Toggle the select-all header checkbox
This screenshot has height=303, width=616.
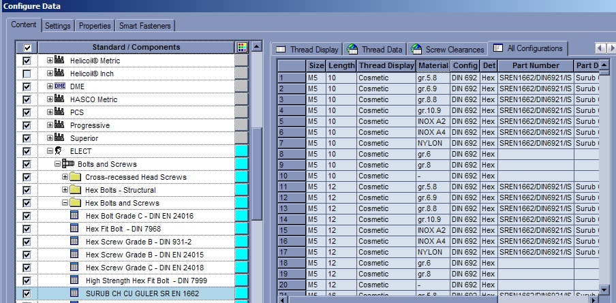click(x=27, y=48)
